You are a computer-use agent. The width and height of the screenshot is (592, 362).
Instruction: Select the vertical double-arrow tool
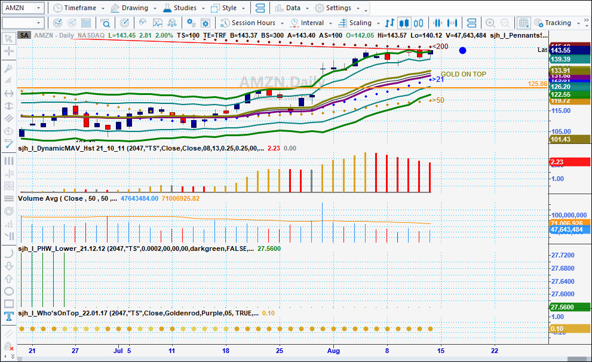coord(9,106)
